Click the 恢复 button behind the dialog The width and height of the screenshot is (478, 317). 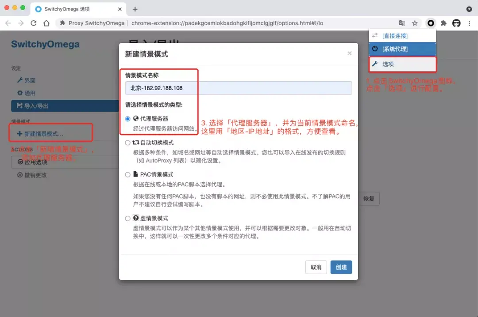[369, 199]
